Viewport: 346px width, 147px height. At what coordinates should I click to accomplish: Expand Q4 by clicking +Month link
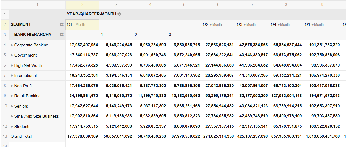pos(285,25)
